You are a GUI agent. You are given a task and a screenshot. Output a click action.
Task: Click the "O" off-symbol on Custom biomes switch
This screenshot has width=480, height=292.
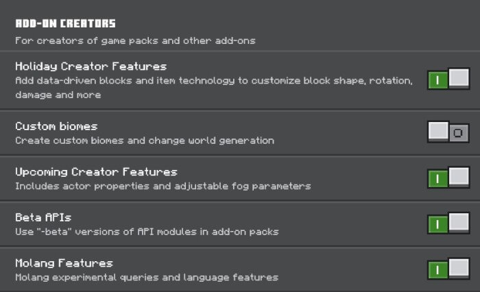pyautogui.click(x=459, y=132)
